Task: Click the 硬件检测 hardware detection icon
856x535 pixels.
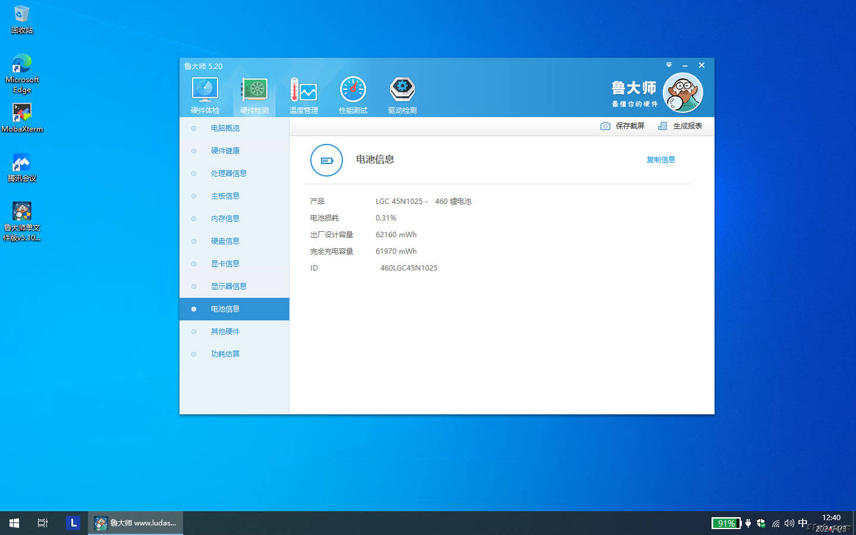Action: [254, 90]
